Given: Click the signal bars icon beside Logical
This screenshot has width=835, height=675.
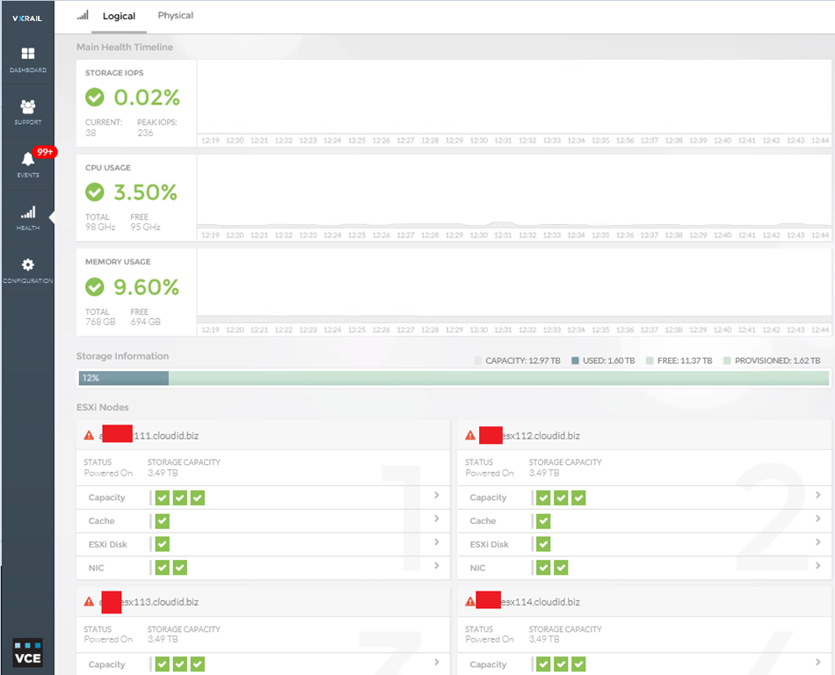Looking at the screenshot, I should [x=83, y=16].
